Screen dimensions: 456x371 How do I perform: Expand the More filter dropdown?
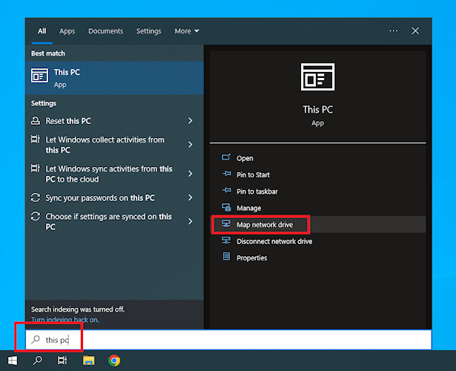tap(187, 31)
